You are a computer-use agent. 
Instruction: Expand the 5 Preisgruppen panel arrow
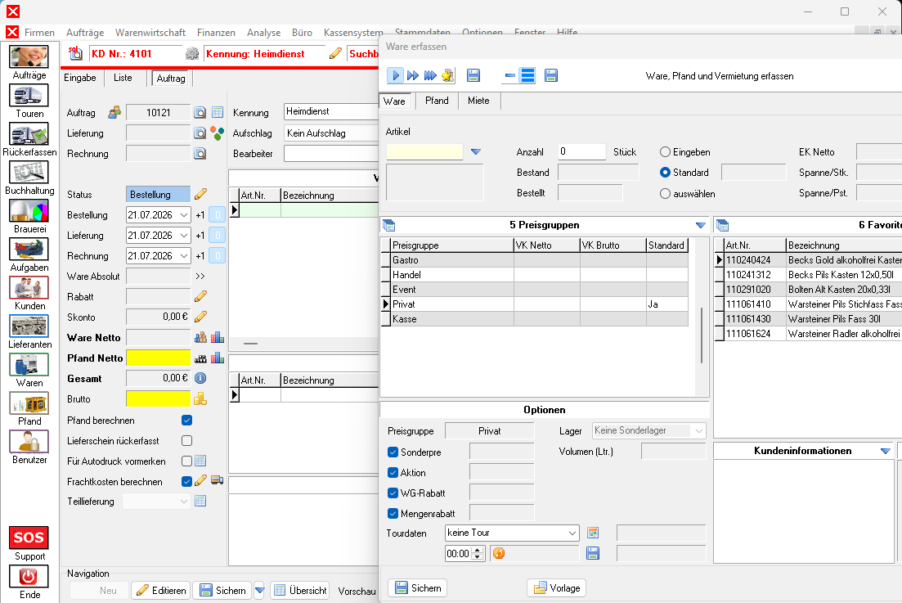click(x=701, y=225)
